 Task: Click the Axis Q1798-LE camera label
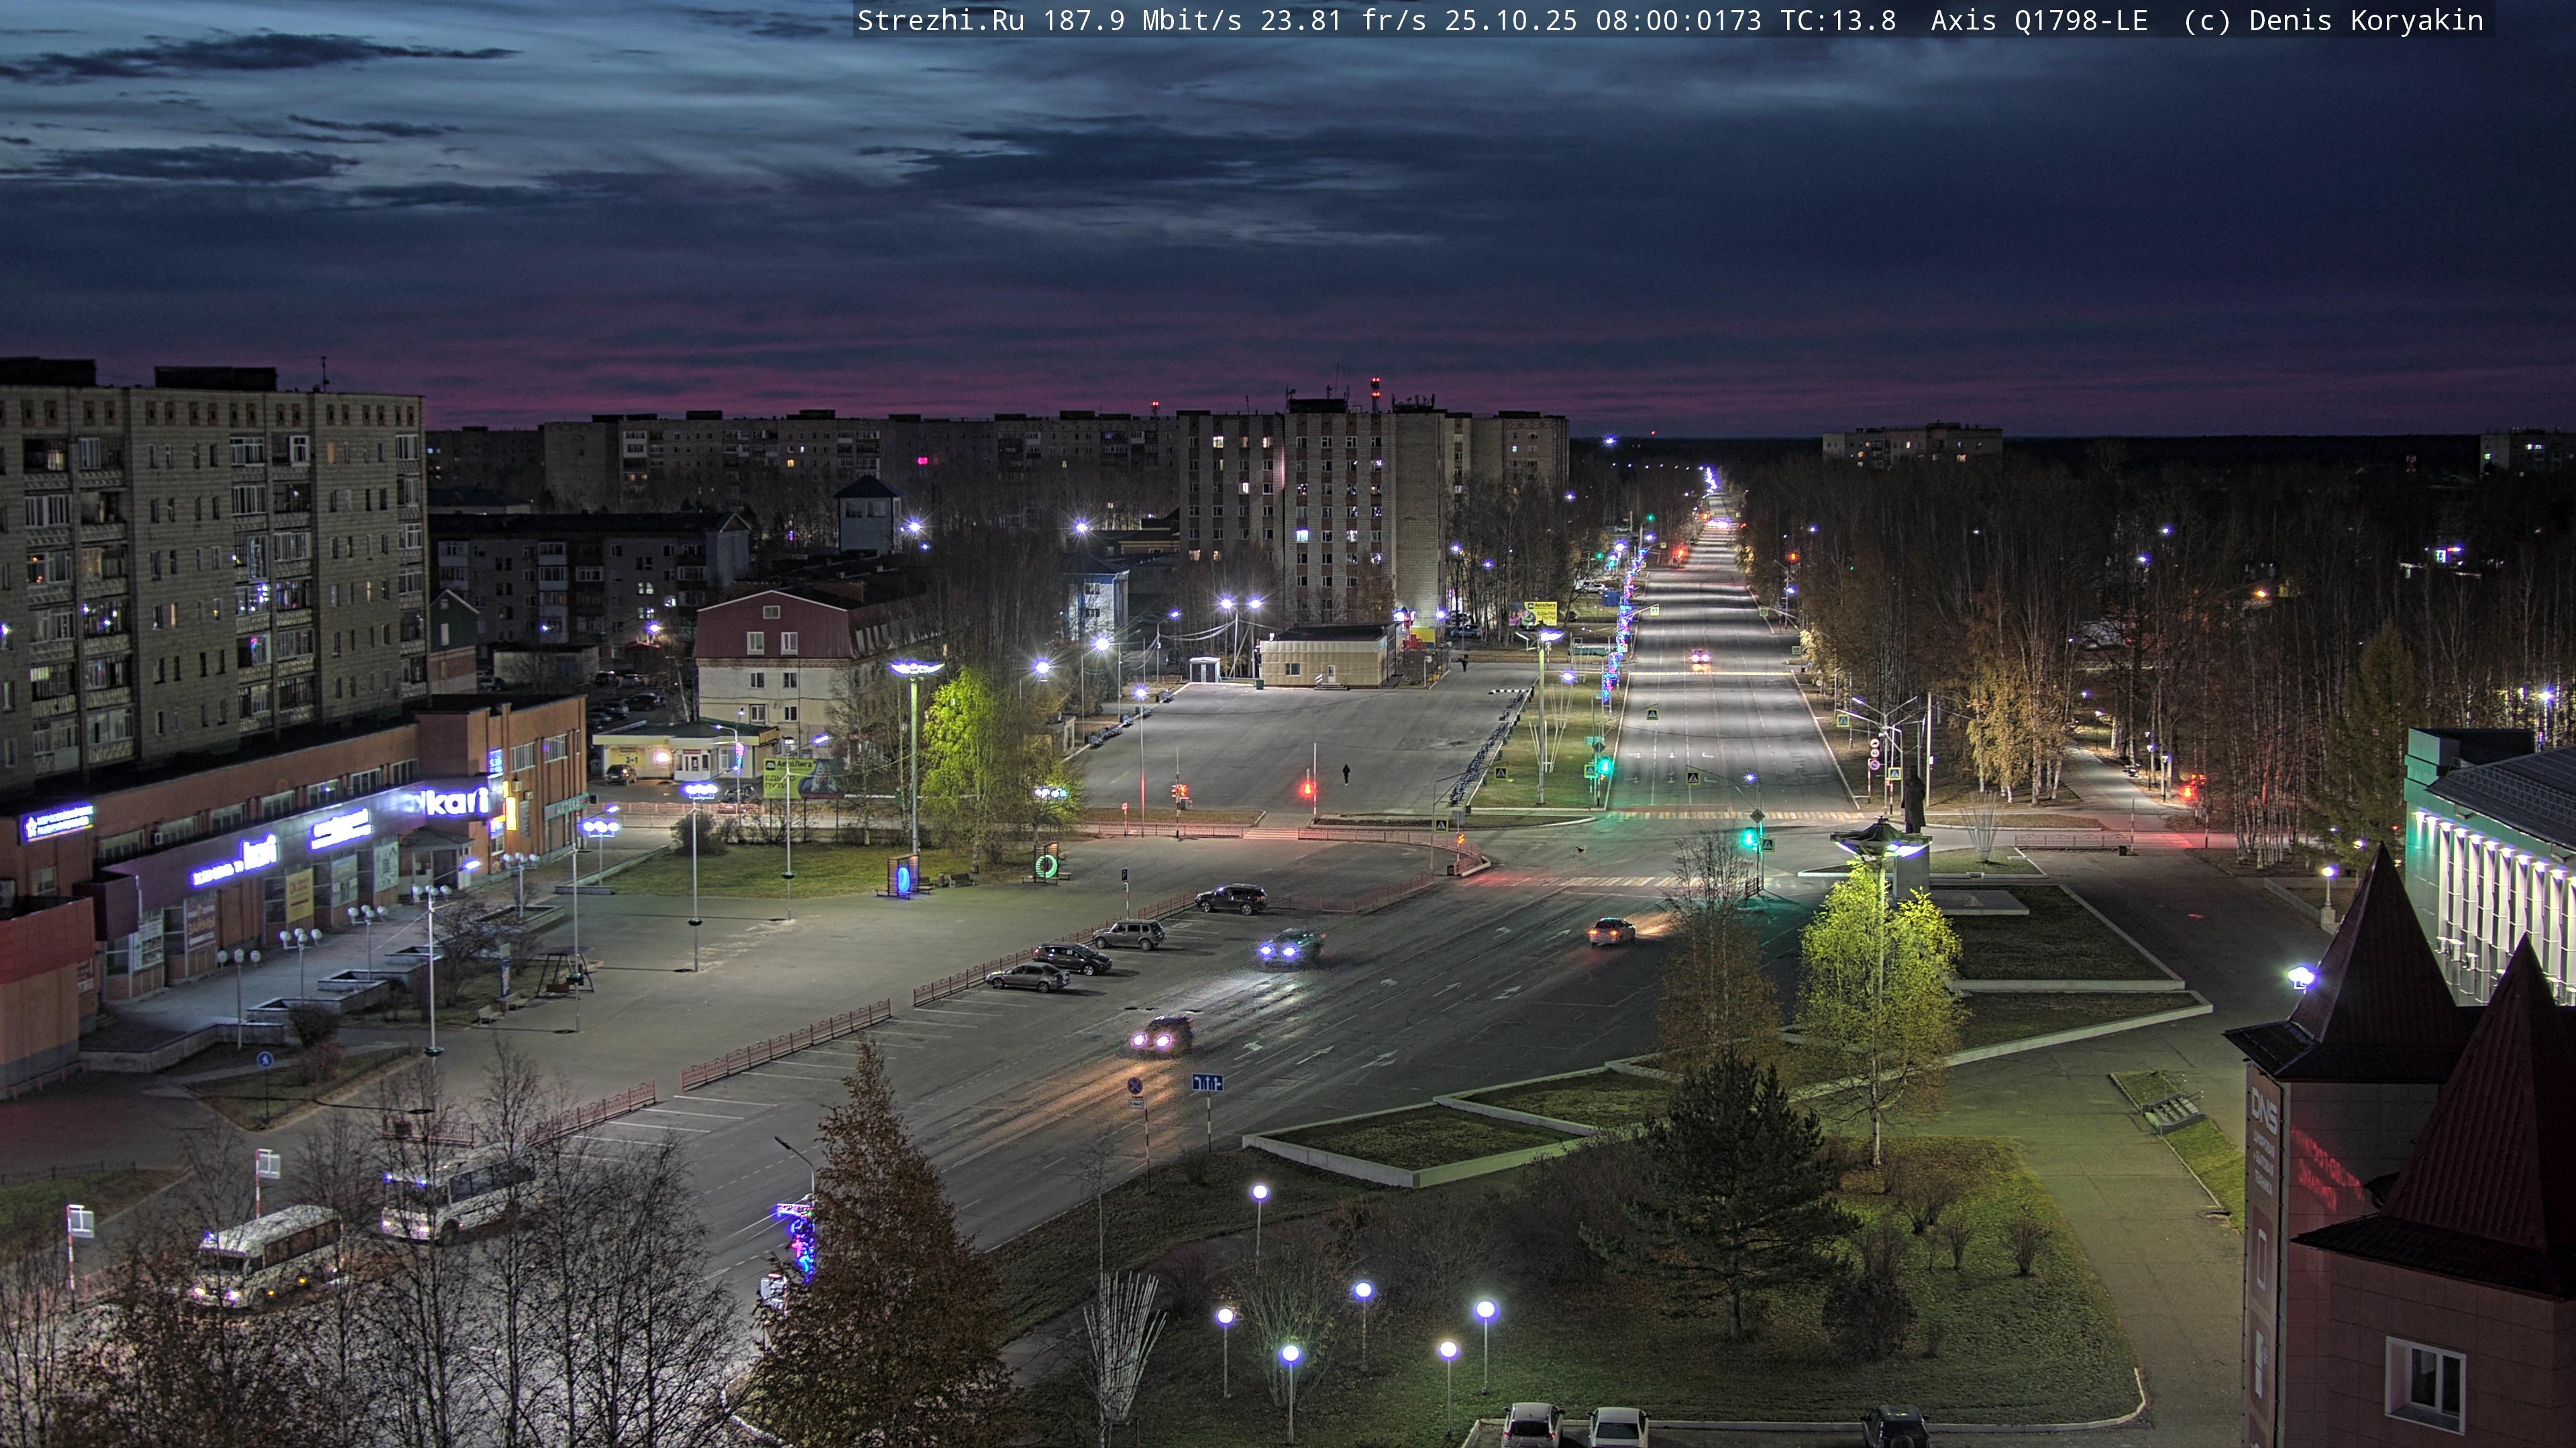point(2038,21)
